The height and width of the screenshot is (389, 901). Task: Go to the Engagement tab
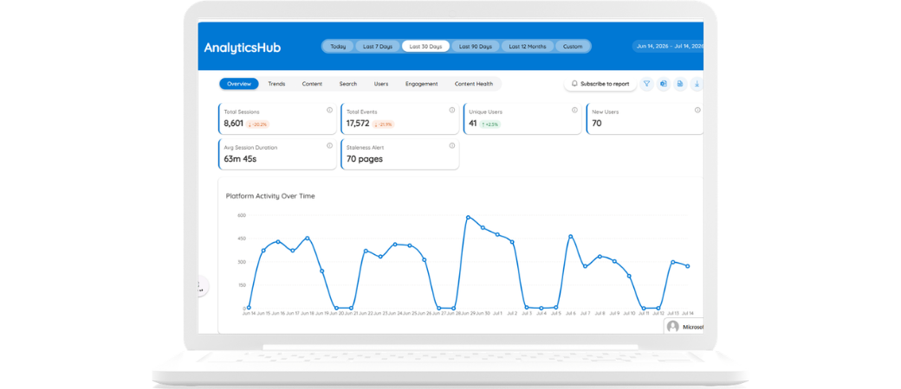[421, 84]
